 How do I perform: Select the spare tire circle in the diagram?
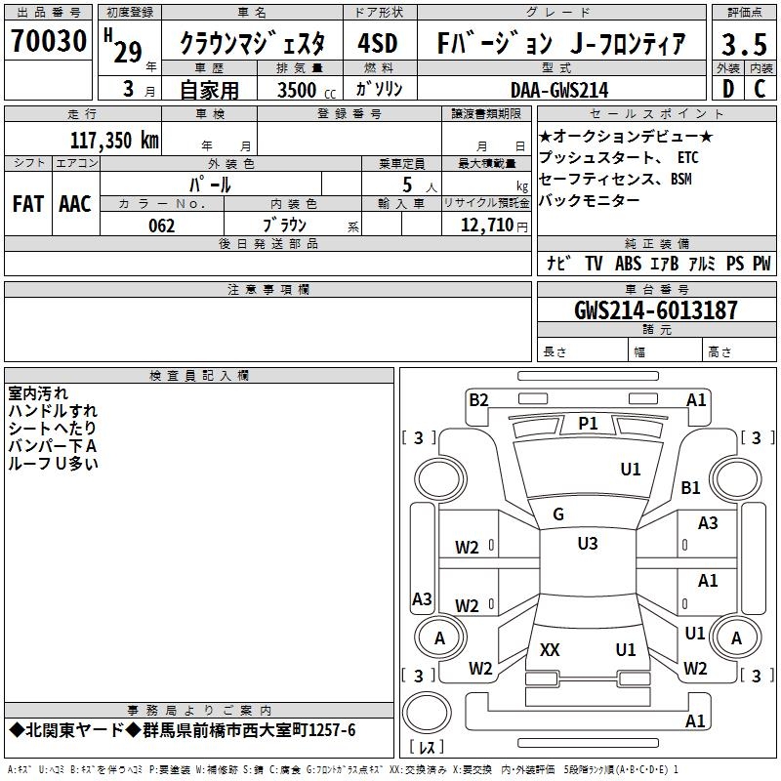tap(427, 713)
